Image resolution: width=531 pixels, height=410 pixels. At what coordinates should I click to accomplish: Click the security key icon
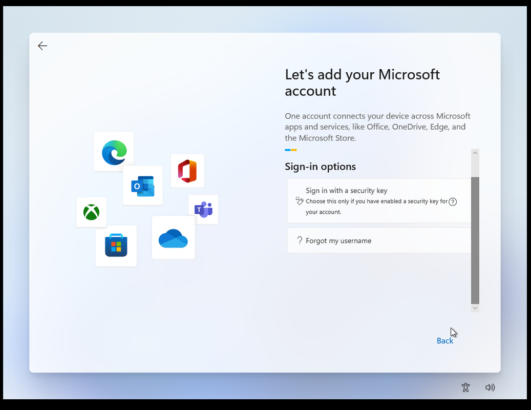pyautogui.click(x=299, y=200)
